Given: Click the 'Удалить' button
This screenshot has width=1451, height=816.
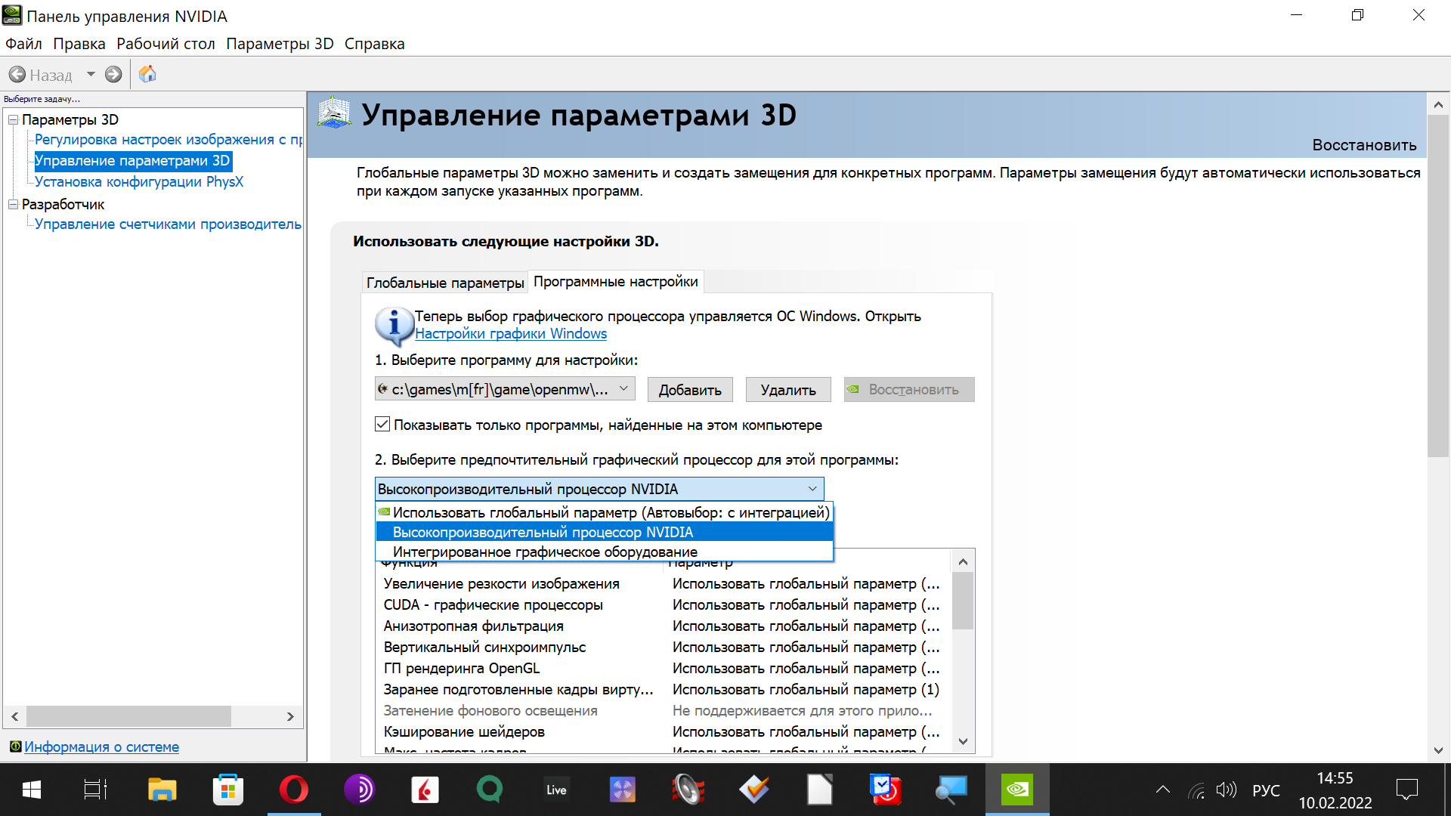Looking at the screenshot, I should point(788,390).
